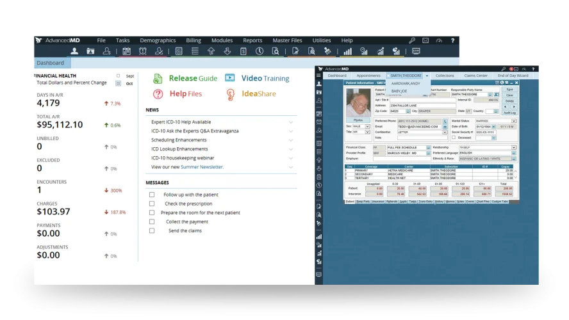Open the Billing menu

(193, 40)
